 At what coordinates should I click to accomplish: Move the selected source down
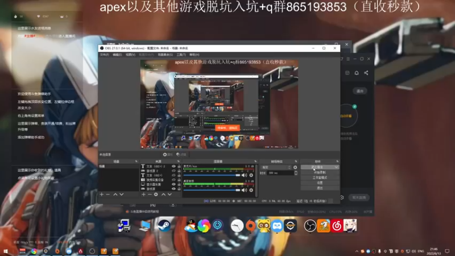[x=169, y=195]
